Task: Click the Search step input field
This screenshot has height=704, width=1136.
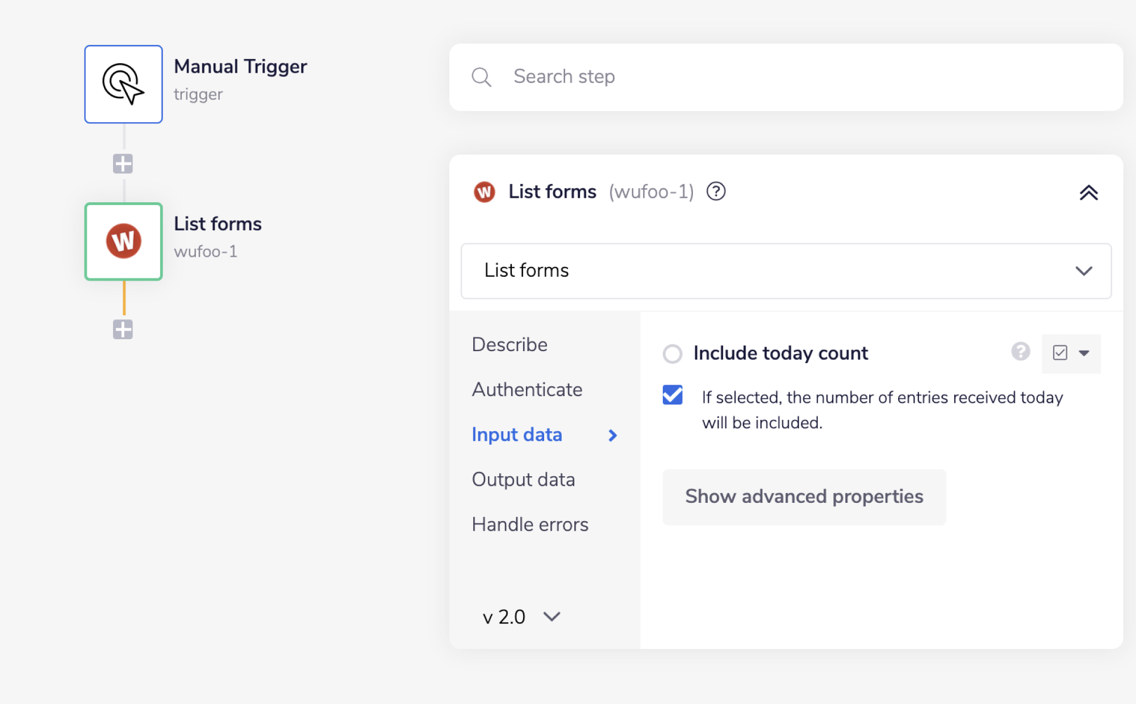Action: (795, 77)
